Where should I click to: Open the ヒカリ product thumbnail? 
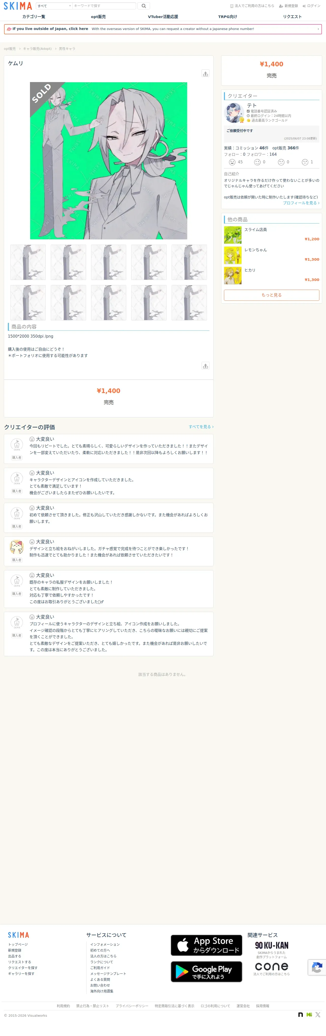[x=233, y=275]
